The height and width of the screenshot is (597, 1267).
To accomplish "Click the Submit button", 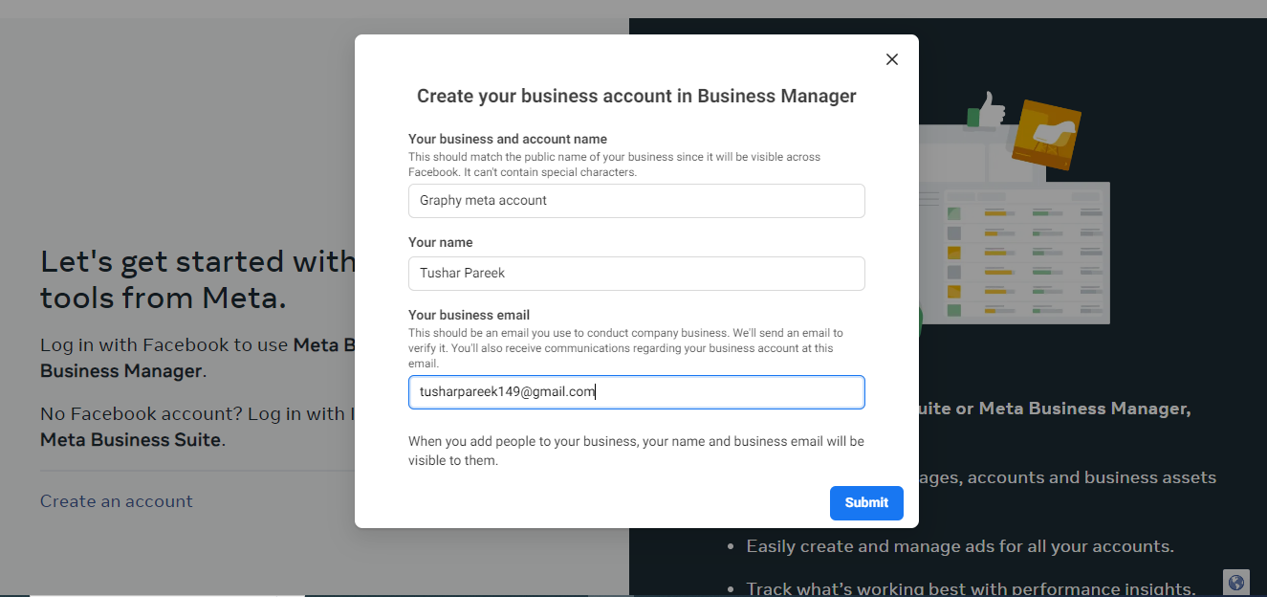I will point(865,502).
